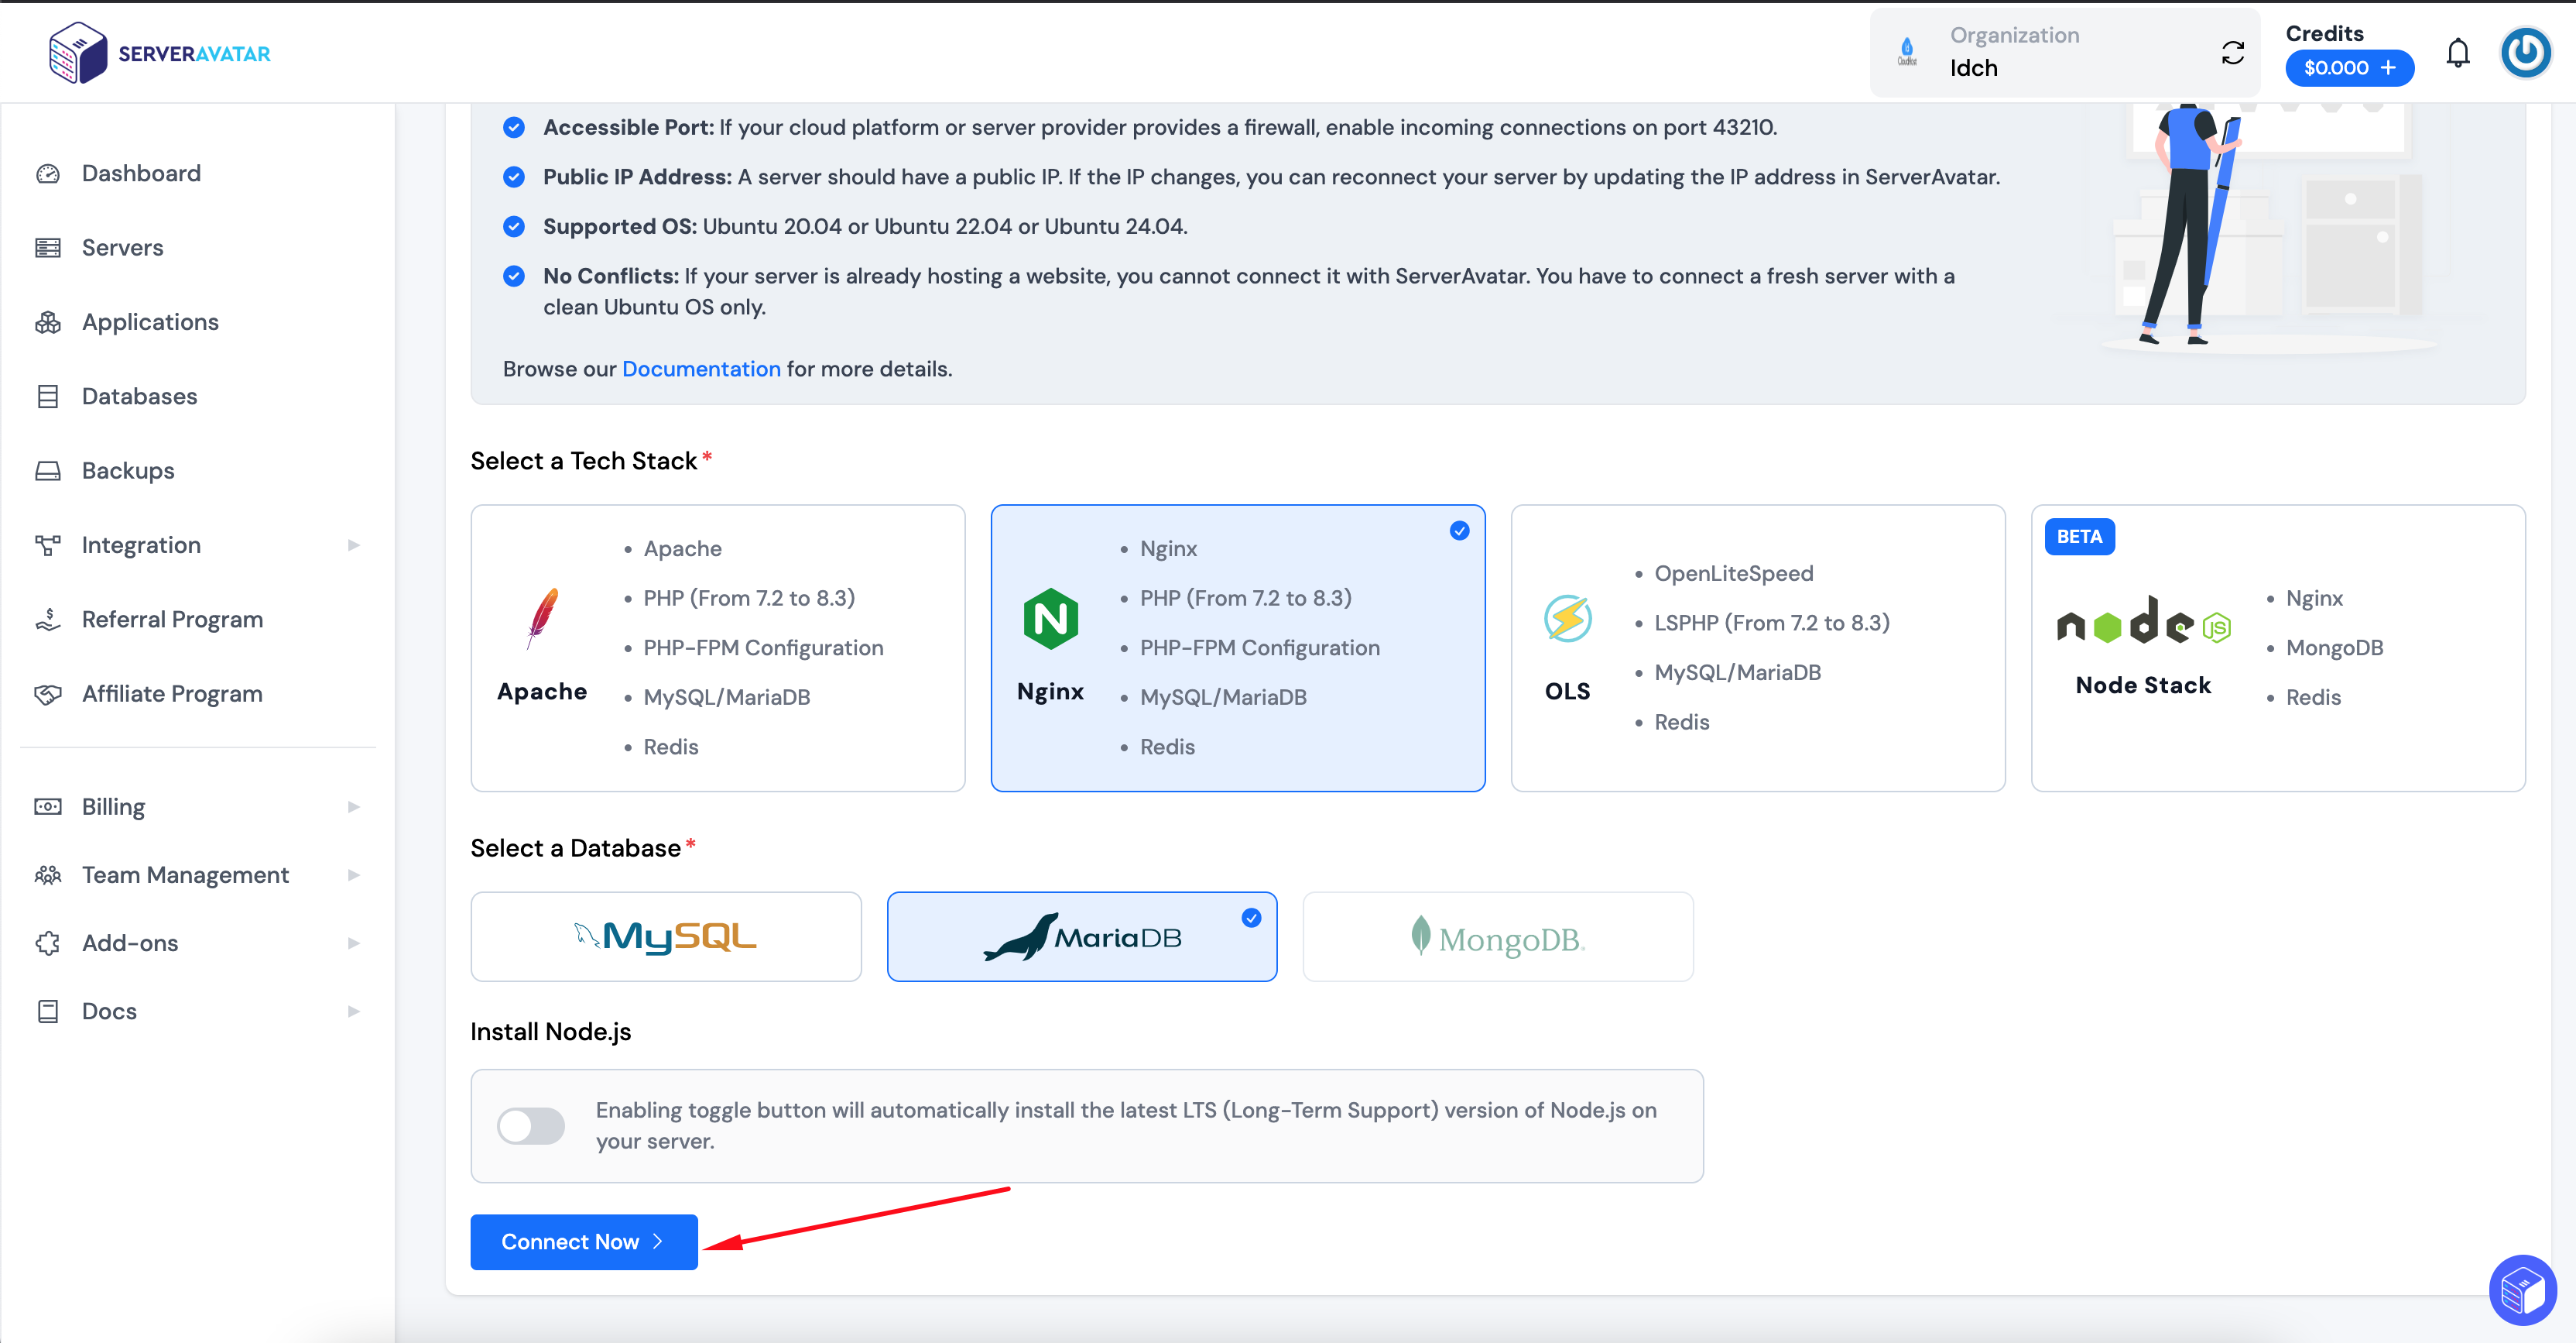2576x1343 pixels.
Task: Click the Connect Now button
Action: pos(584,1242)
